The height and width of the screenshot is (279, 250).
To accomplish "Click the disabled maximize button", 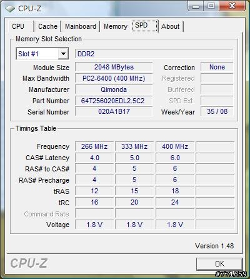I will (211, 6).
